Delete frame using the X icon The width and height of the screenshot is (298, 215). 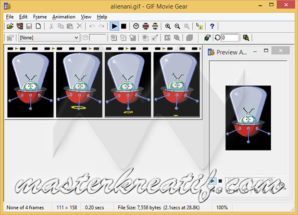[x=79, y=26]
